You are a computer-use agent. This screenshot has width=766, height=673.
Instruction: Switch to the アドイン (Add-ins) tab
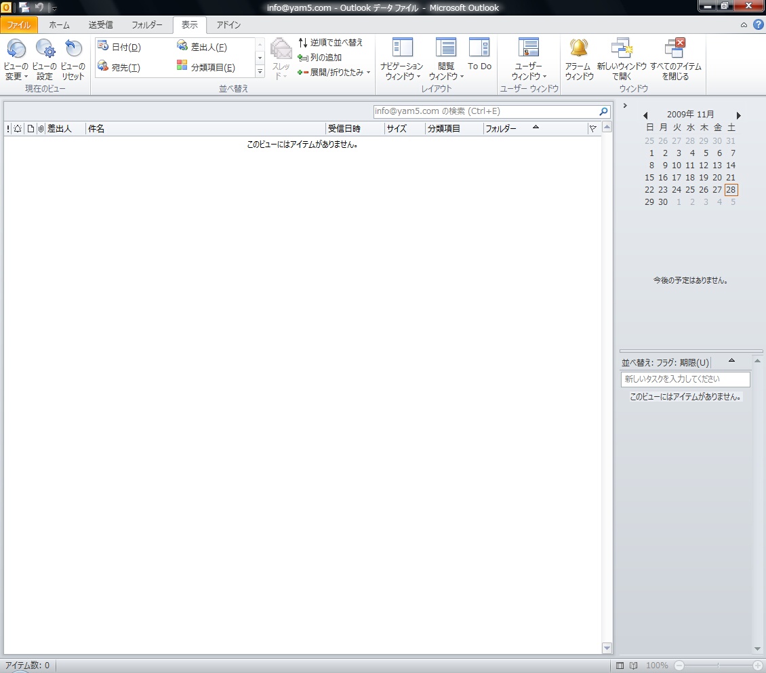tap(228, 25)
